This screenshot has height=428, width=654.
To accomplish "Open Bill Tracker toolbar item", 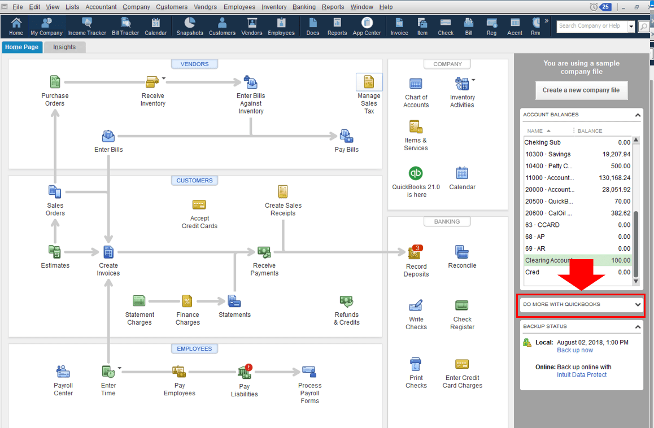I will click(125, 27).
